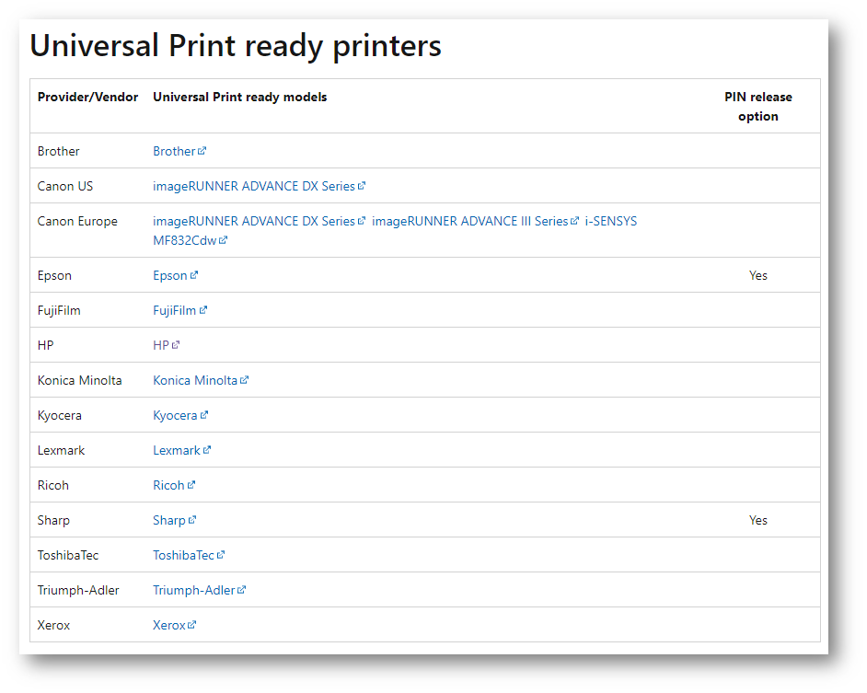The image size is (867, 693).
Task: Click the 'Universal Print ready models' column header
Action: pyautogui.click(x=240, y=97)
